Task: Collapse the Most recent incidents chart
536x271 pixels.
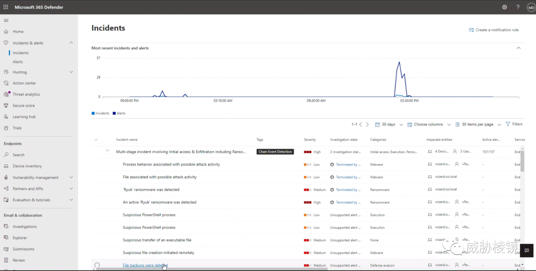Action: [519, 48]
